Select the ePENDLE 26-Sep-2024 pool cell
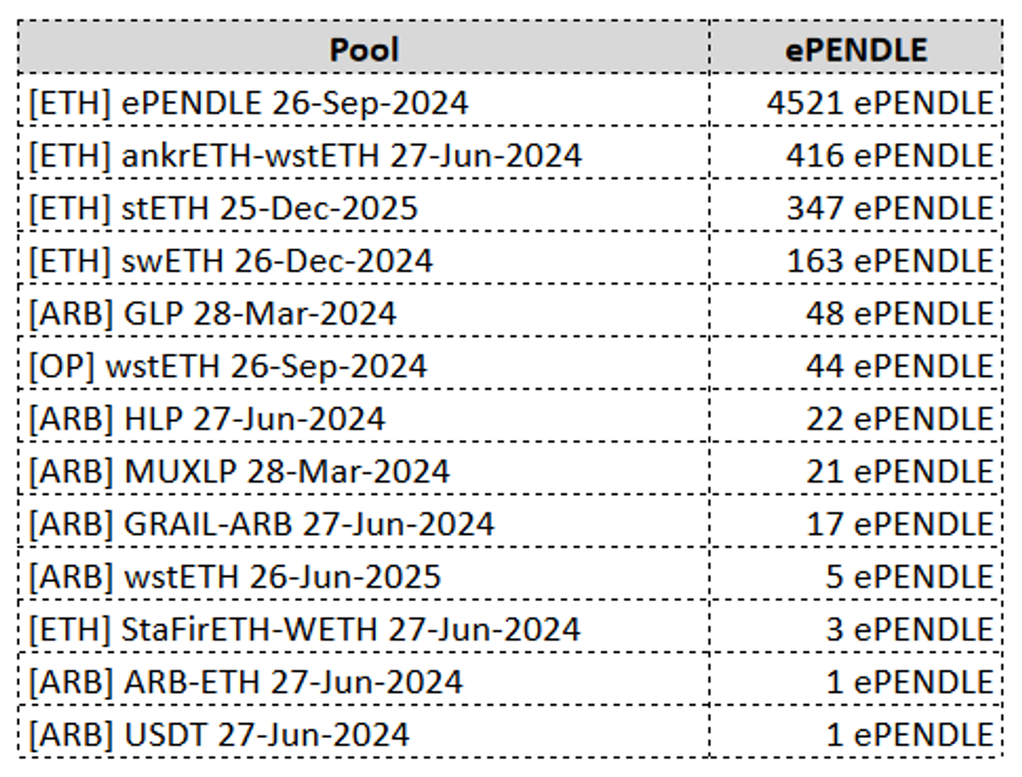 point(249,103)
